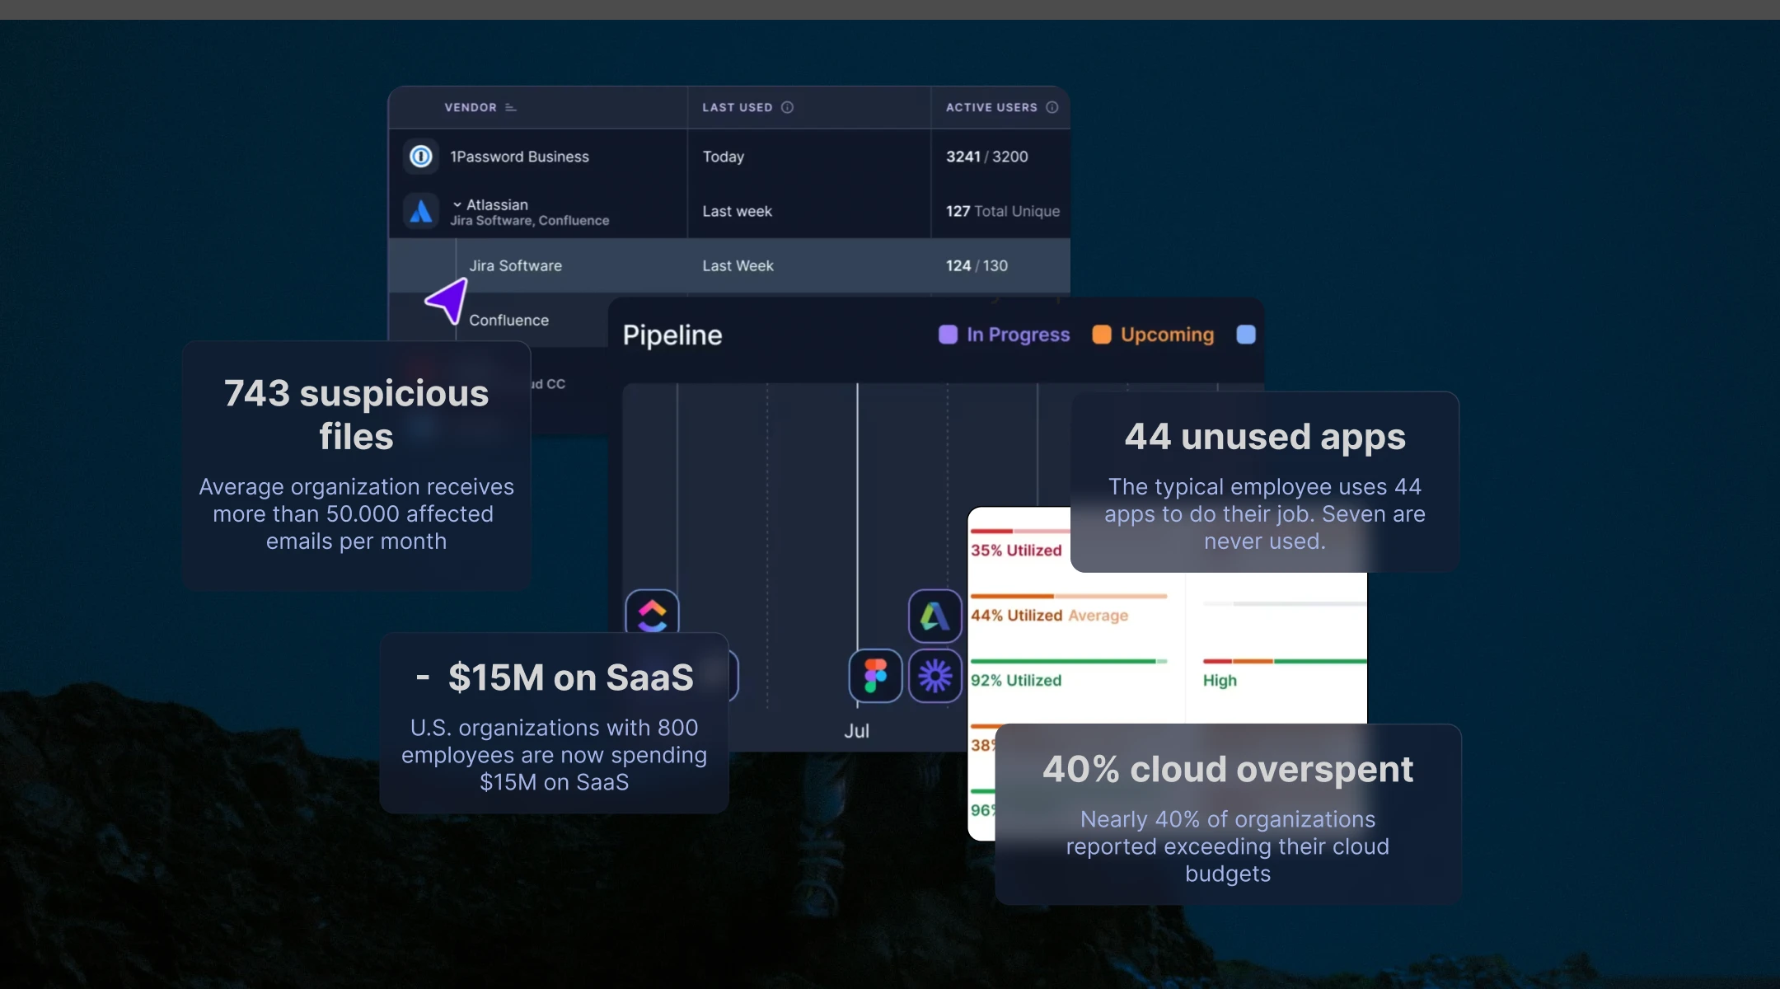Click the Active Users column header
Screen dimensions: 1780x989
[991, 107]
